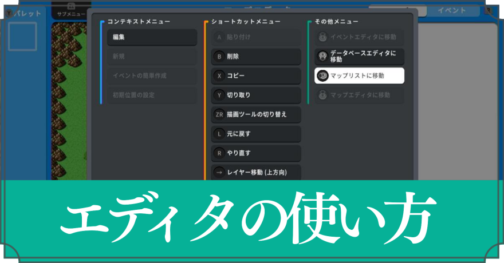Screen dimensions: 504x263
Task: Click the R button icon beside やり直す
Action: coord(219,153)
